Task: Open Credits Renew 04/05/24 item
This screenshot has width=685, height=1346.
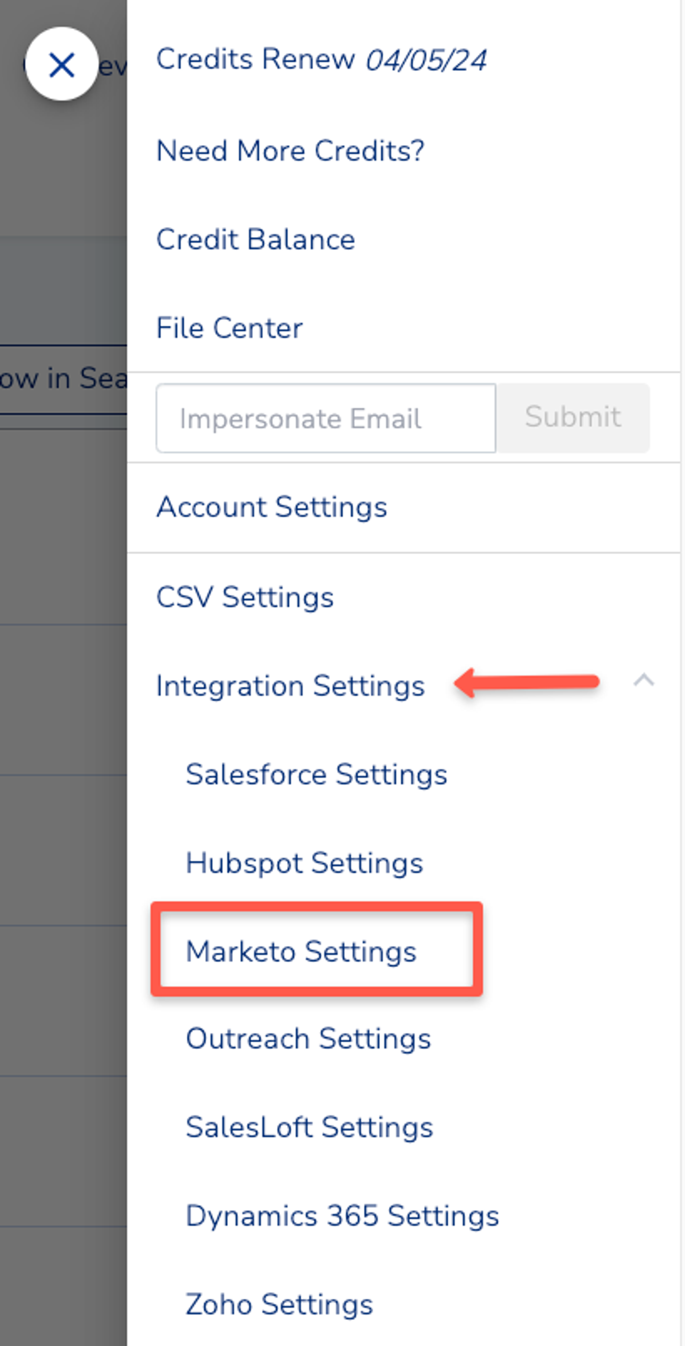Action: click(x=322, y=59)
